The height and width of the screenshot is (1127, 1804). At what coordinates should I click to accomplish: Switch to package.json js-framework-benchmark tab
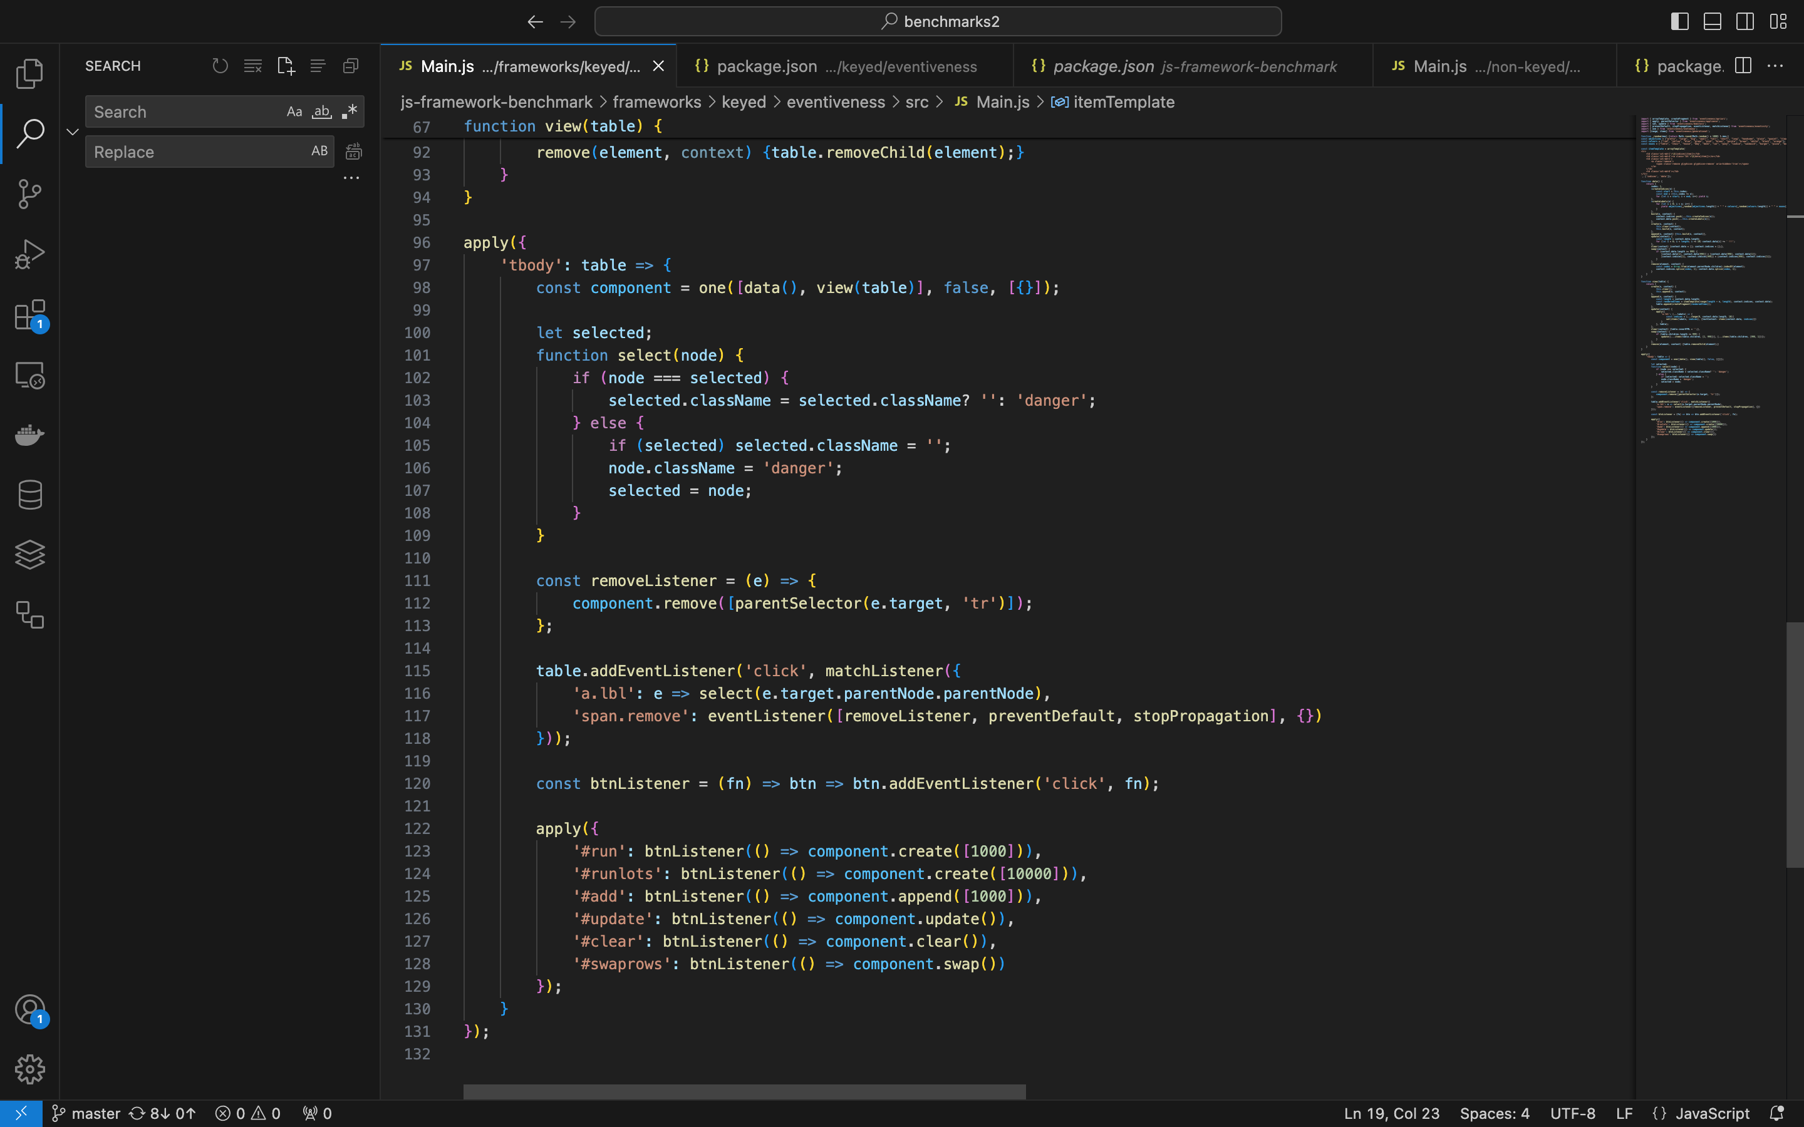click(x=1193, y=66)
